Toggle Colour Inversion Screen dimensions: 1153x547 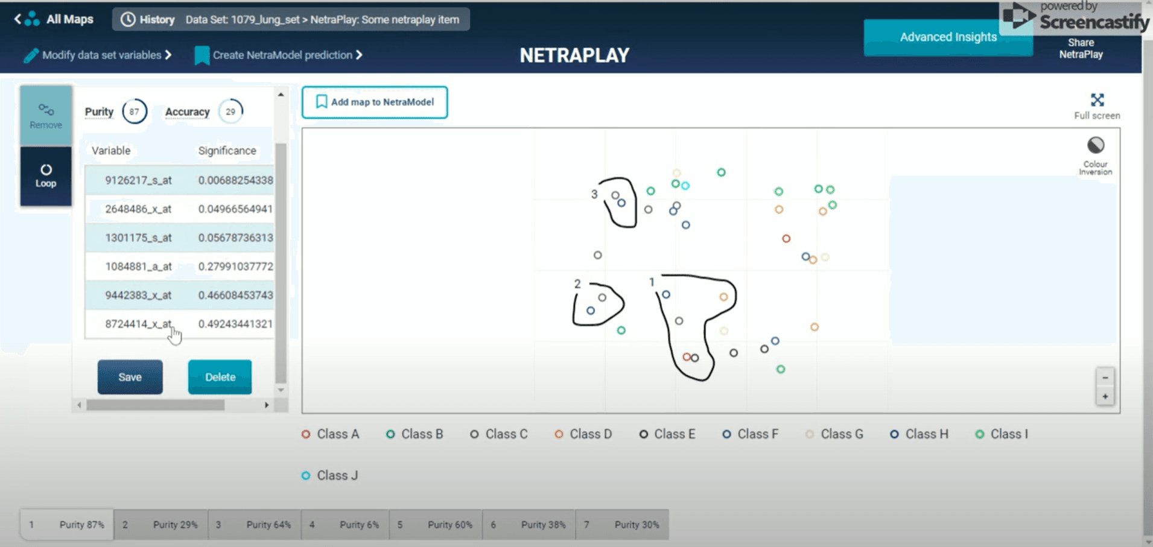pos(1096,156)
